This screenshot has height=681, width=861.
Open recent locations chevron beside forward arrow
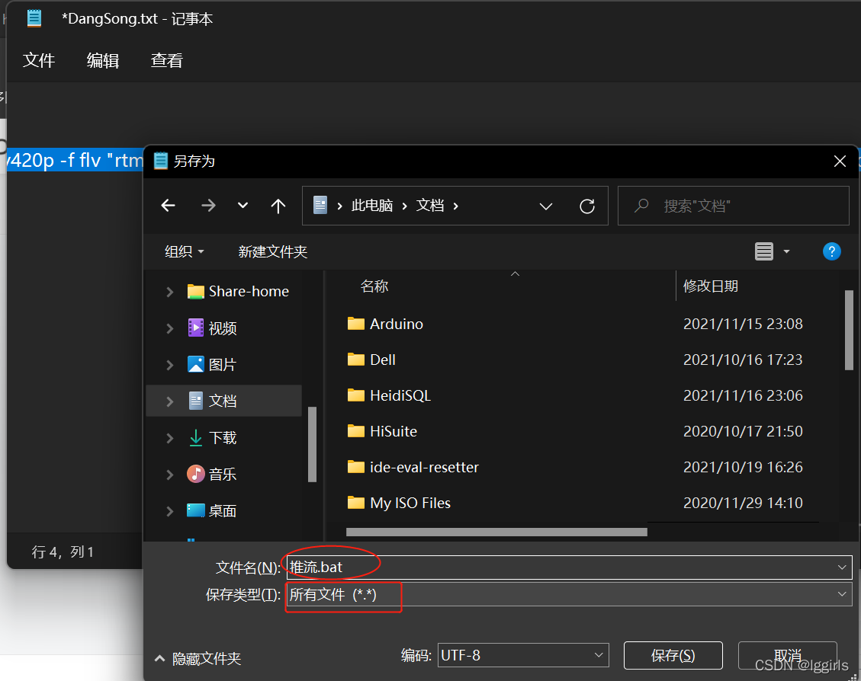pos(243,206)
